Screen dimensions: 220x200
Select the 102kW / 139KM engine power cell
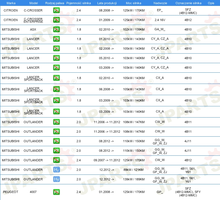(134, 29)
